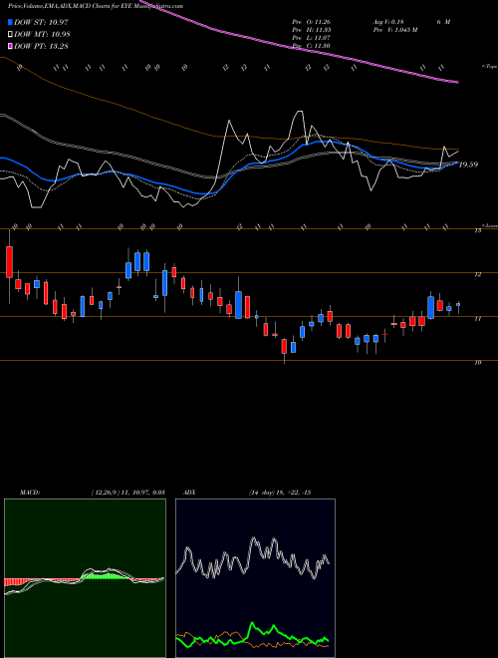Click the 'MACD:' panel heading

[29, 493]
